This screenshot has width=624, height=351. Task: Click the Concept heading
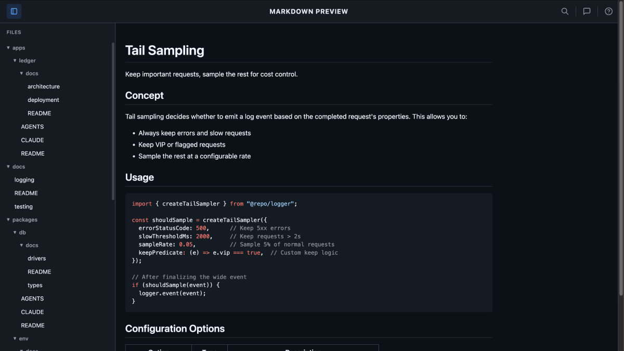tap(145, 96)
